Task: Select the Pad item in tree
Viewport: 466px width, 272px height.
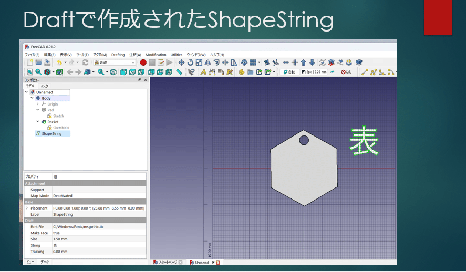Action: [50, 110]
